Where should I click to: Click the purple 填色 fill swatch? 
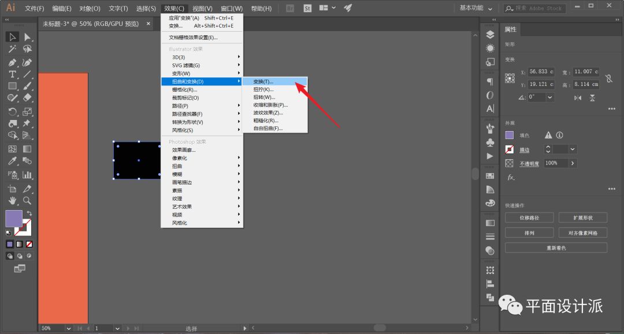[x=509, y=135]
